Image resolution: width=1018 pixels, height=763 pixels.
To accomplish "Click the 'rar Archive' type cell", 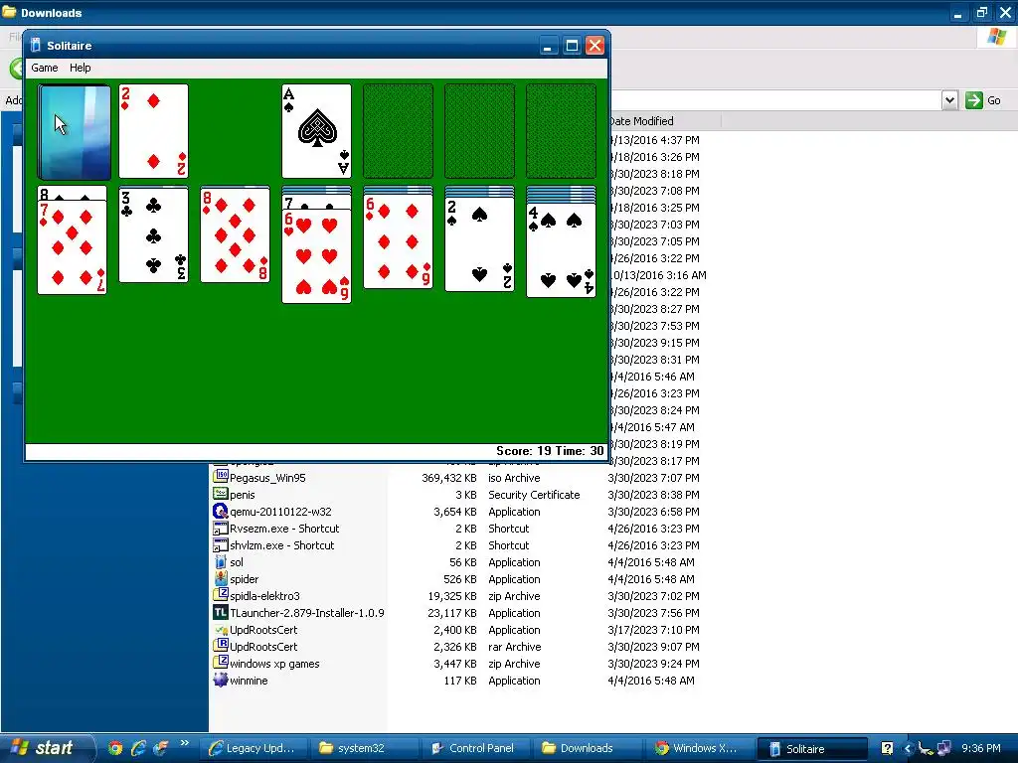I will coord(514,646).
